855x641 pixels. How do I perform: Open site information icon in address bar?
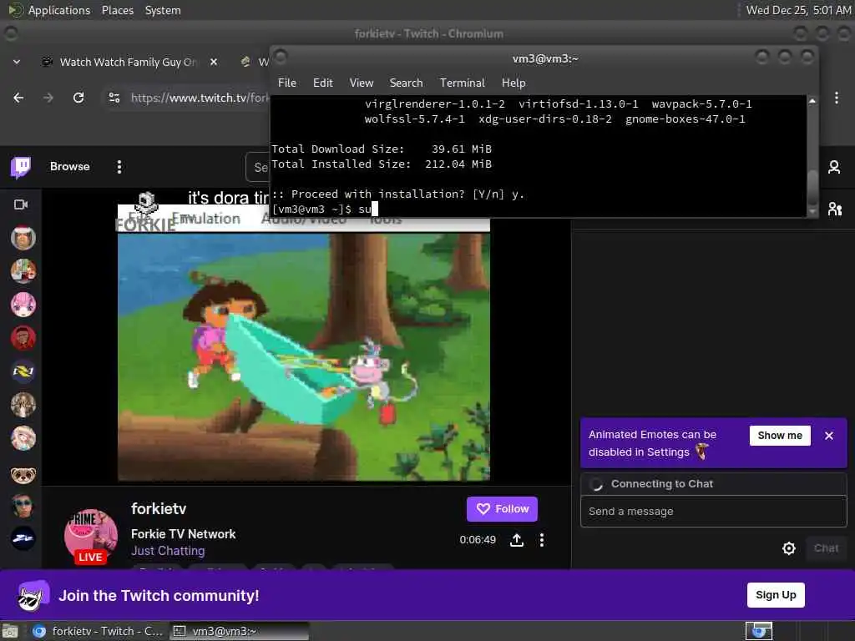pos(114,98)
